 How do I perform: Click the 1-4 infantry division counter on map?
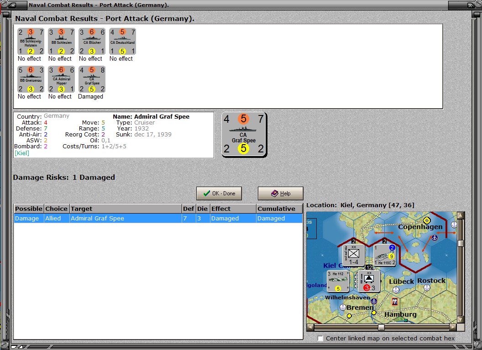pyautogui.click(x=354, y=255)
